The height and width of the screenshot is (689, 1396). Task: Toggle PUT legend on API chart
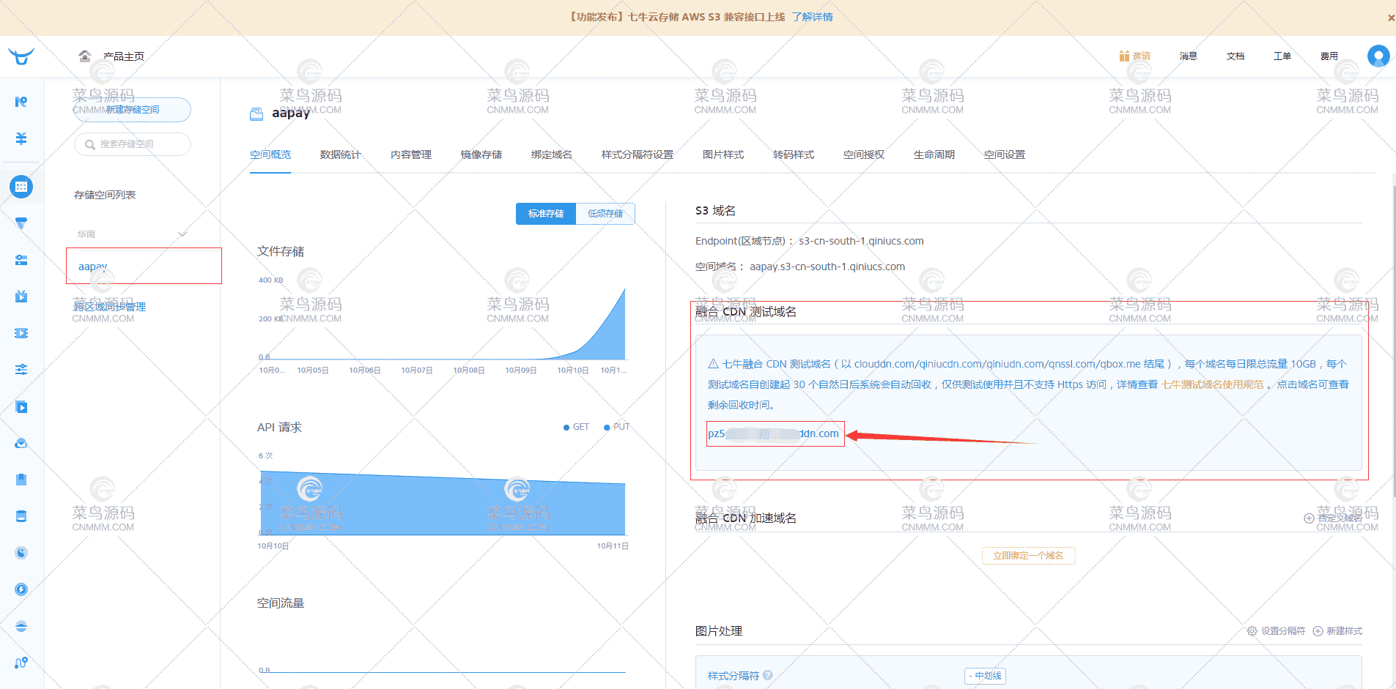tap(616, 427)
